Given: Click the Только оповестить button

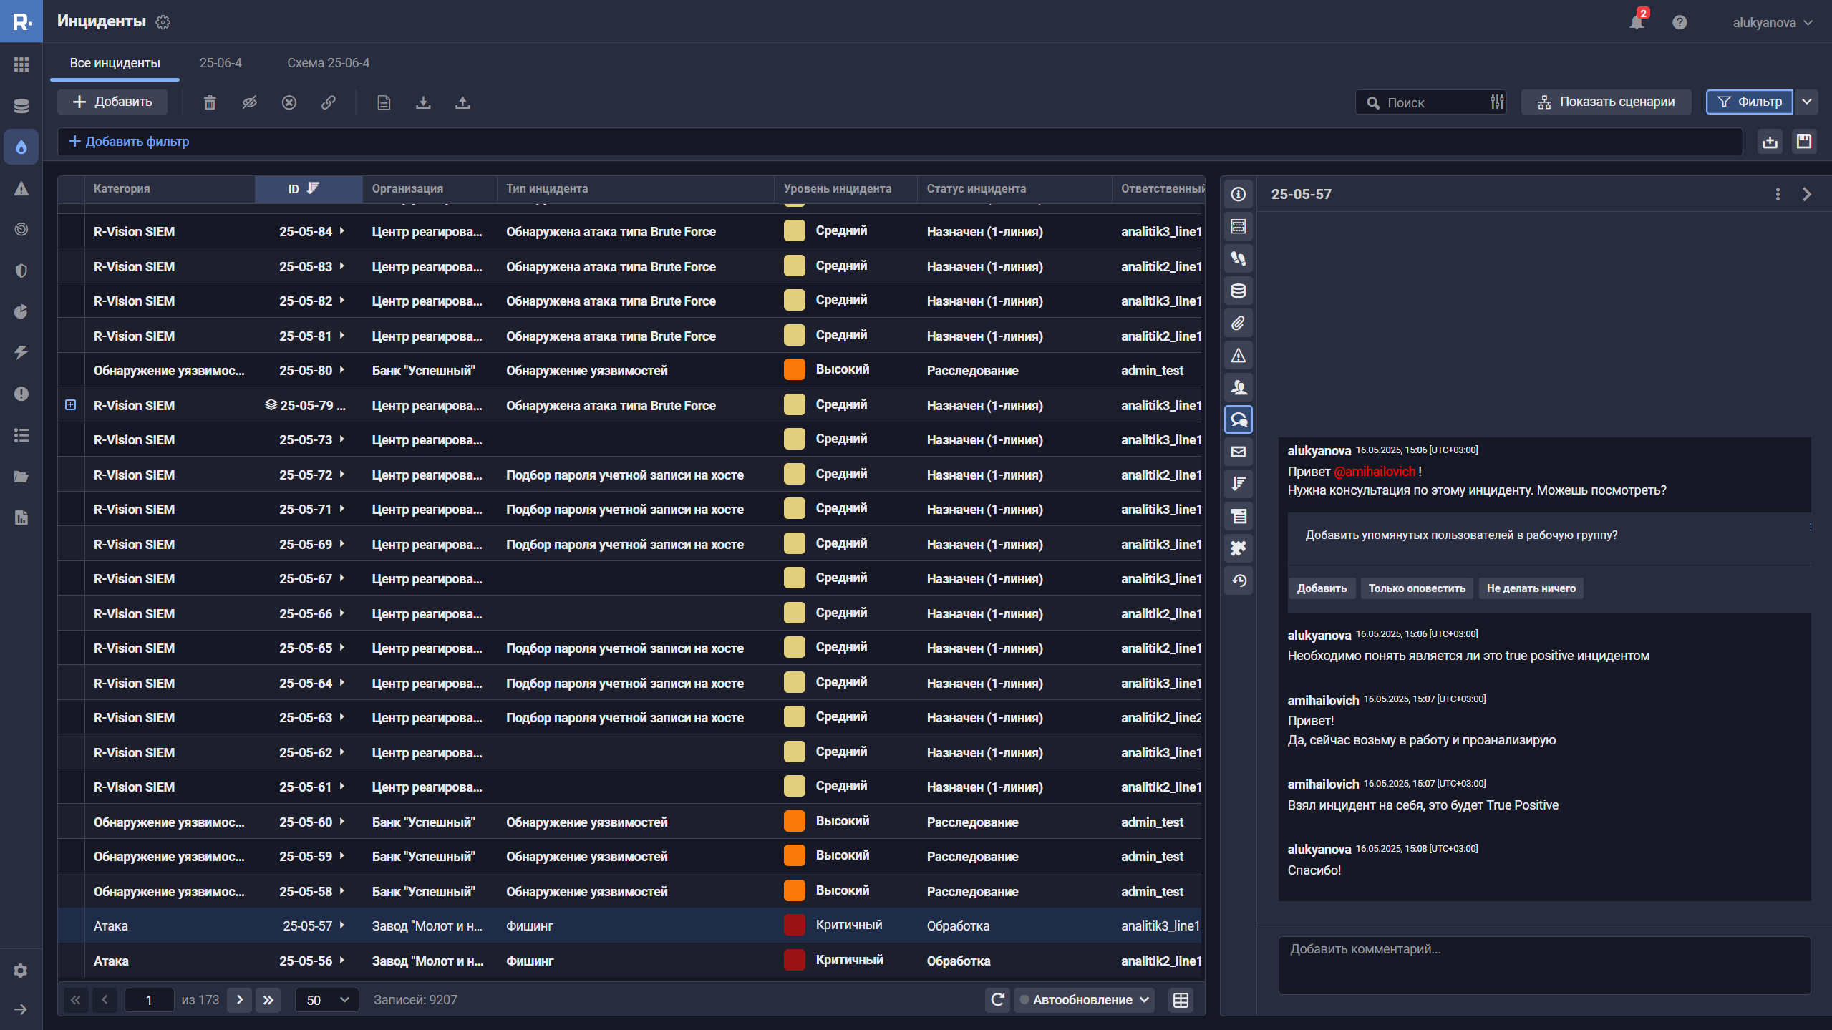Looking at the screenshot, I should tap(1416, 588).
